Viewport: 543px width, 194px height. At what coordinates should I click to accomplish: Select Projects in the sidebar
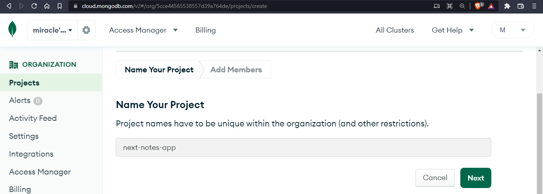[51, 83]
